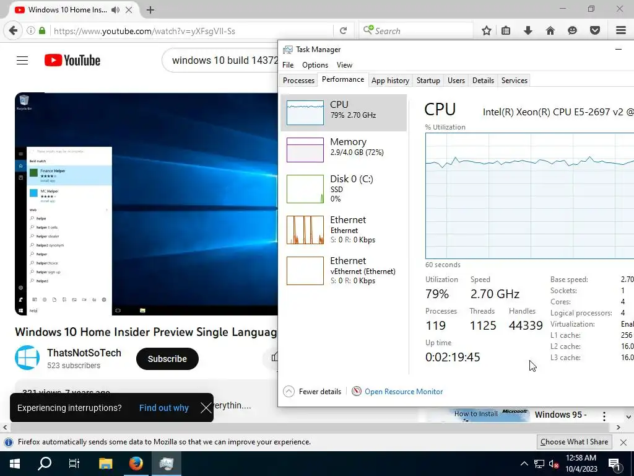Click Task Manager taskbar button
634x476 pixels.
[x=166, y=464]
